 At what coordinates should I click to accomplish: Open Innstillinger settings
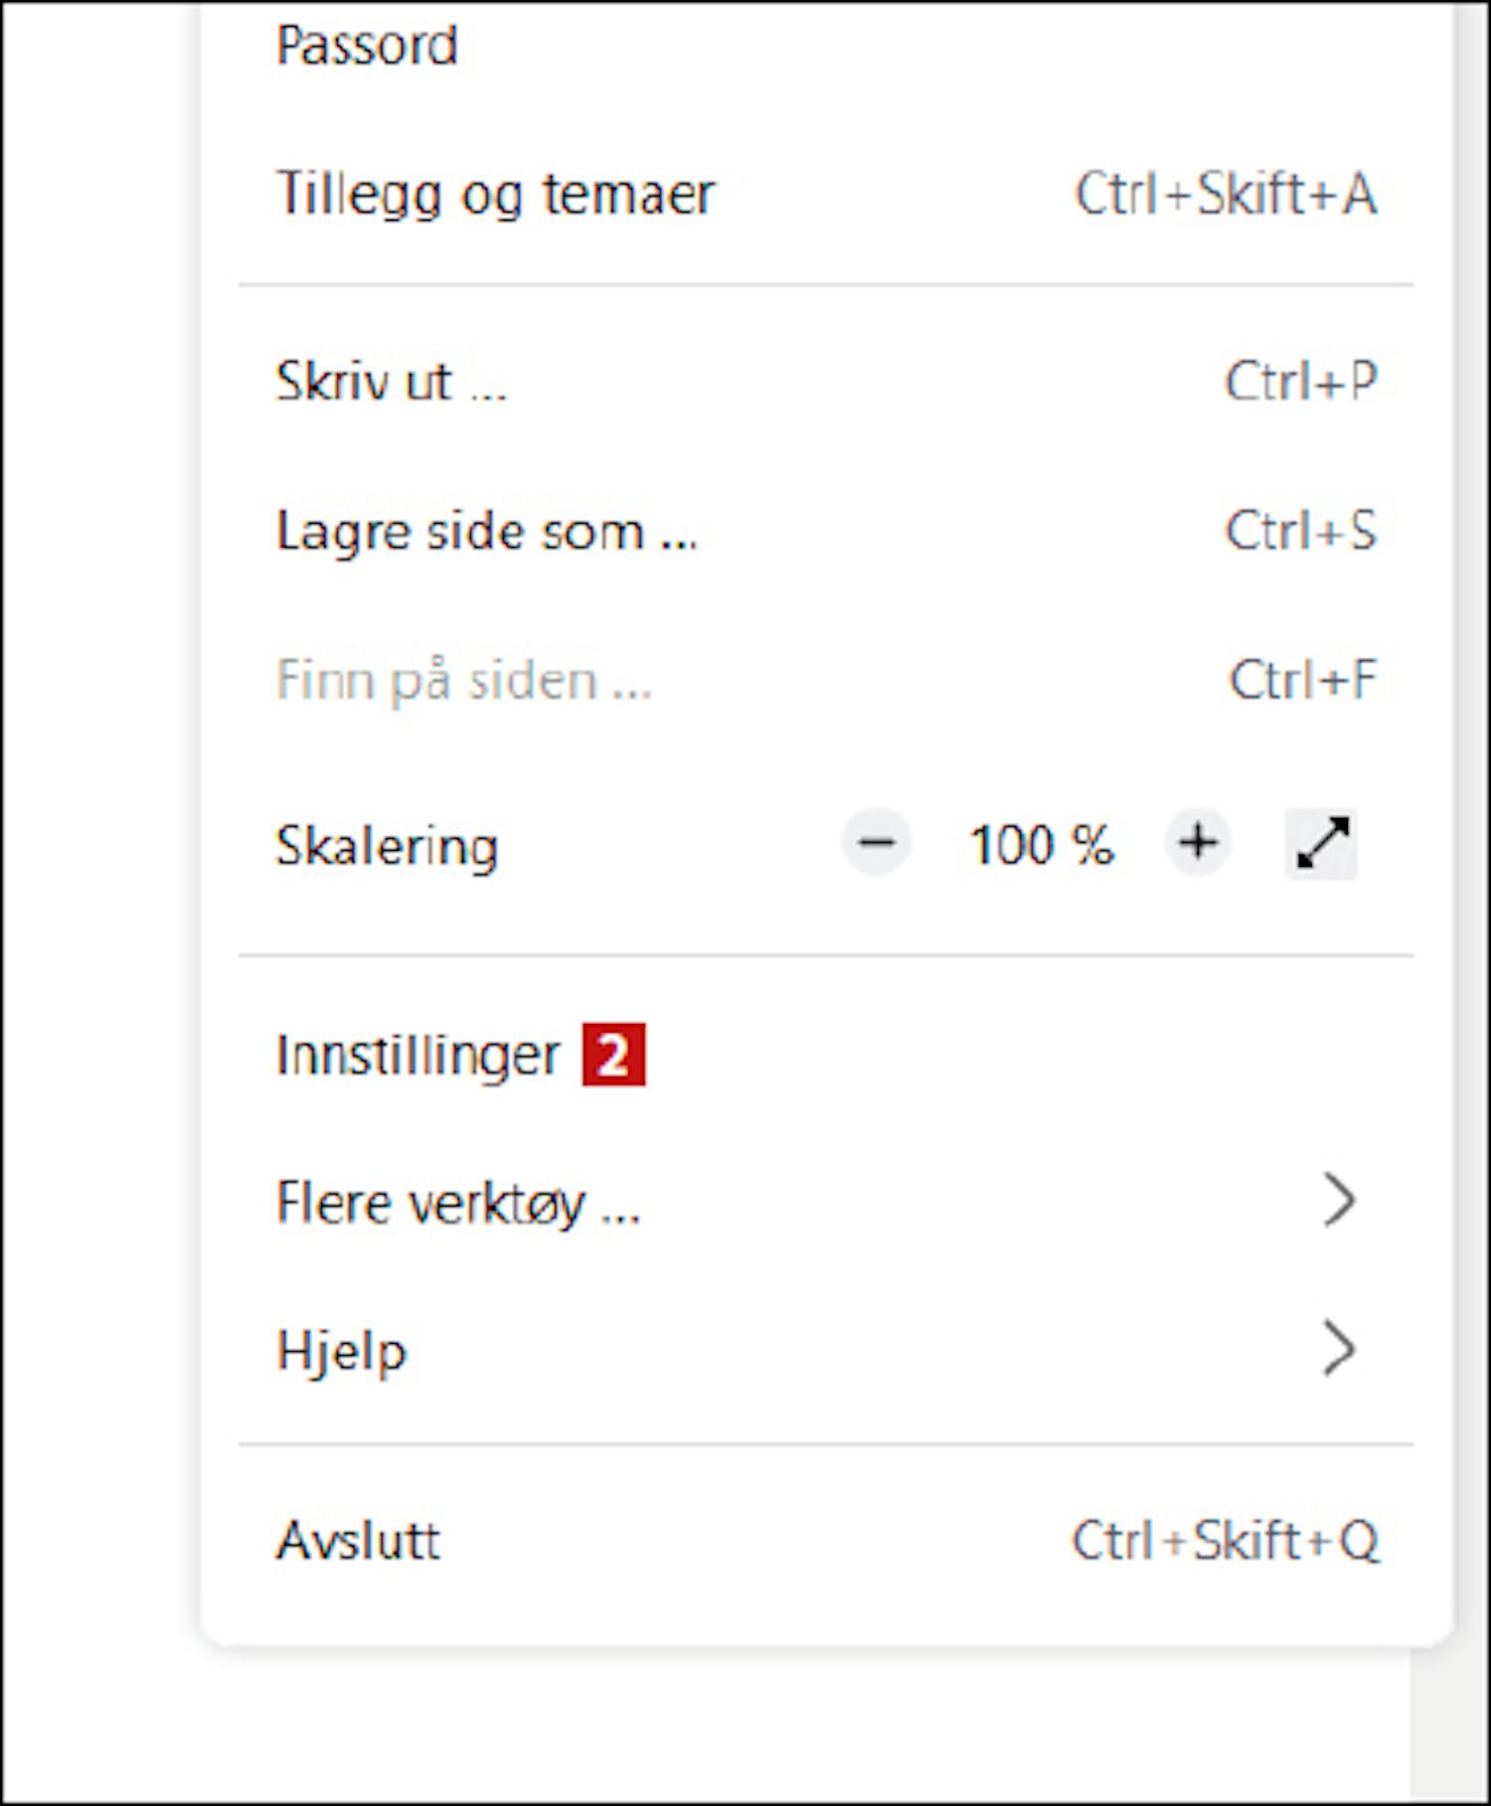[417, 1055]
